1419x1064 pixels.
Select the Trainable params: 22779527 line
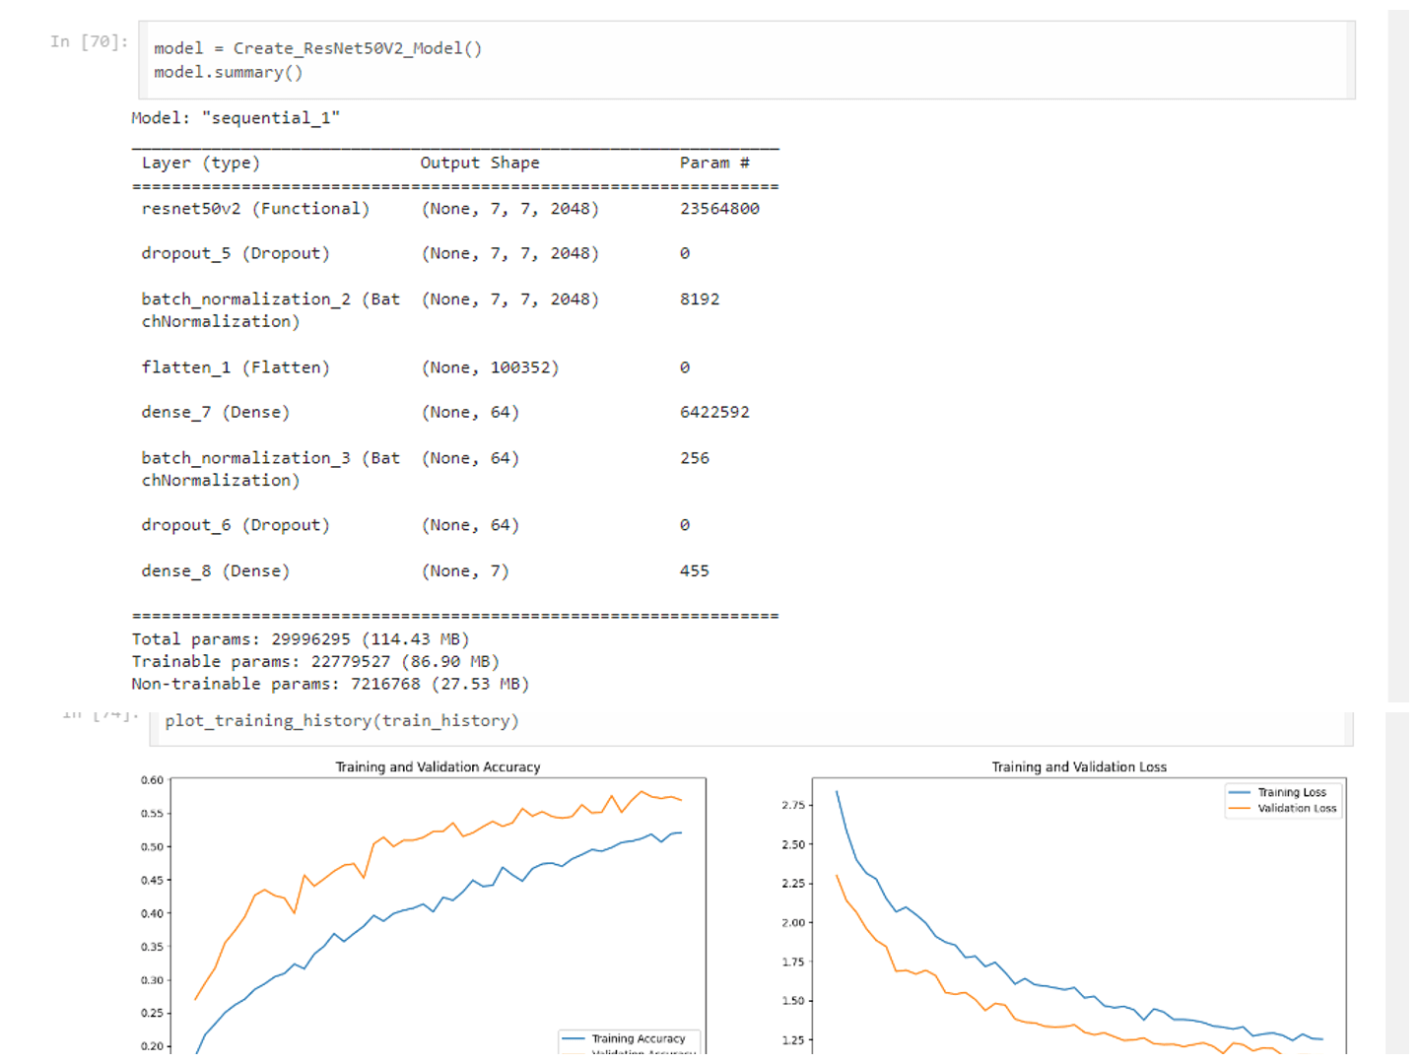pyautogui.click(x=315, y=661)
